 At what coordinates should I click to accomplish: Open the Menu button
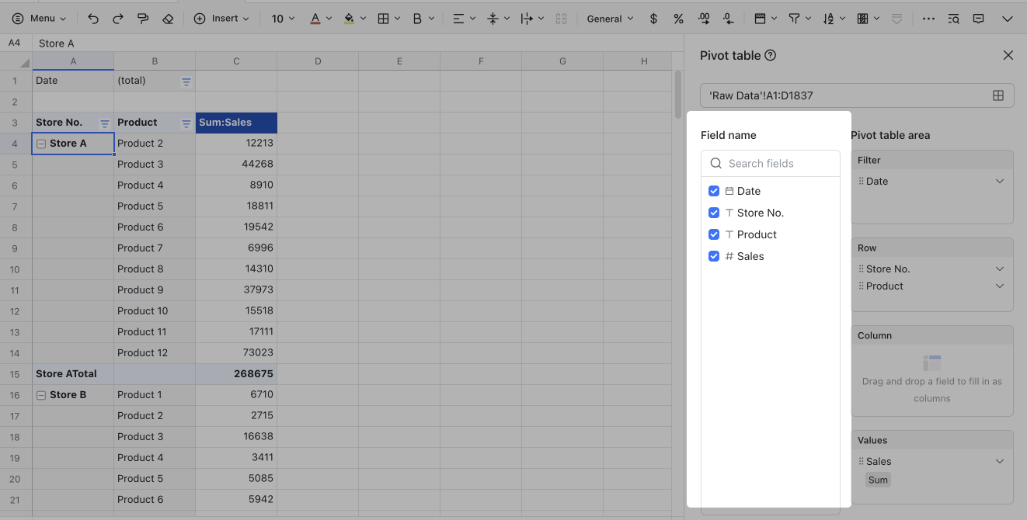pyautogui.click(x=39, y=18)
